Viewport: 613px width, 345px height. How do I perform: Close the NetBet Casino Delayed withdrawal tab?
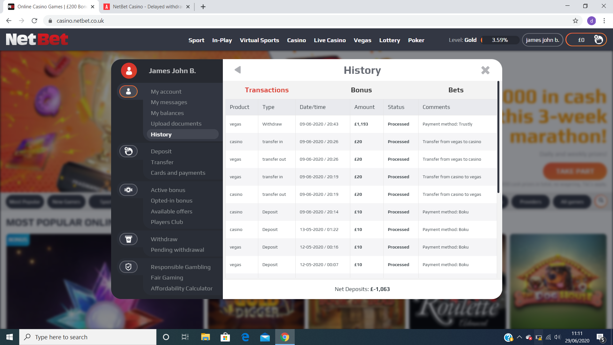(x=188, y=7)
